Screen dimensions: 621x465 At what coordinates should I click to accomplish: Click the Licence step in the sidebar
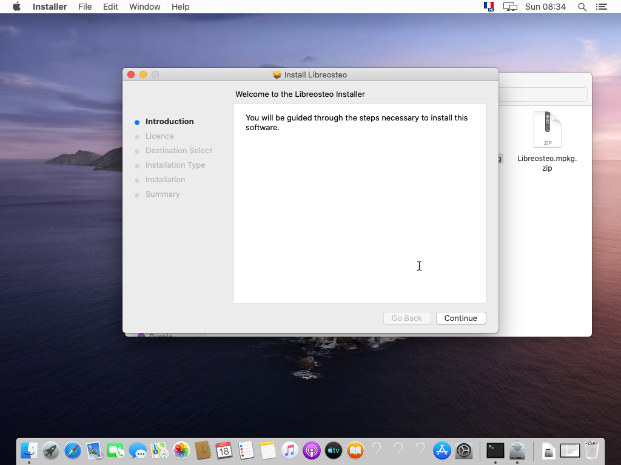159,136
